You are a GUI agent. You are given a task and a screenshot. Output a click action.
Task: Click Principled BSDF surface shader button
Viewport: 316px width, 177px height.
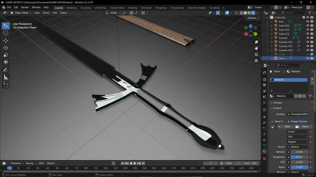[298, 114]
